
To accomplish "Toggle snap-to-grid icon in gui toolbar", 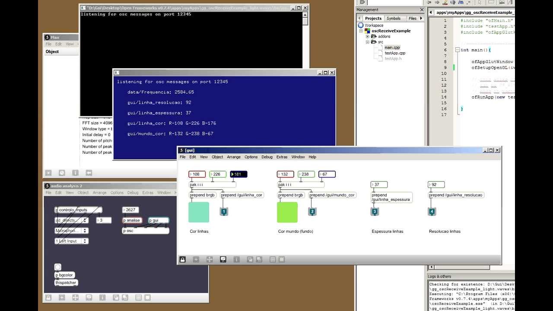I will tap(282, 260).
